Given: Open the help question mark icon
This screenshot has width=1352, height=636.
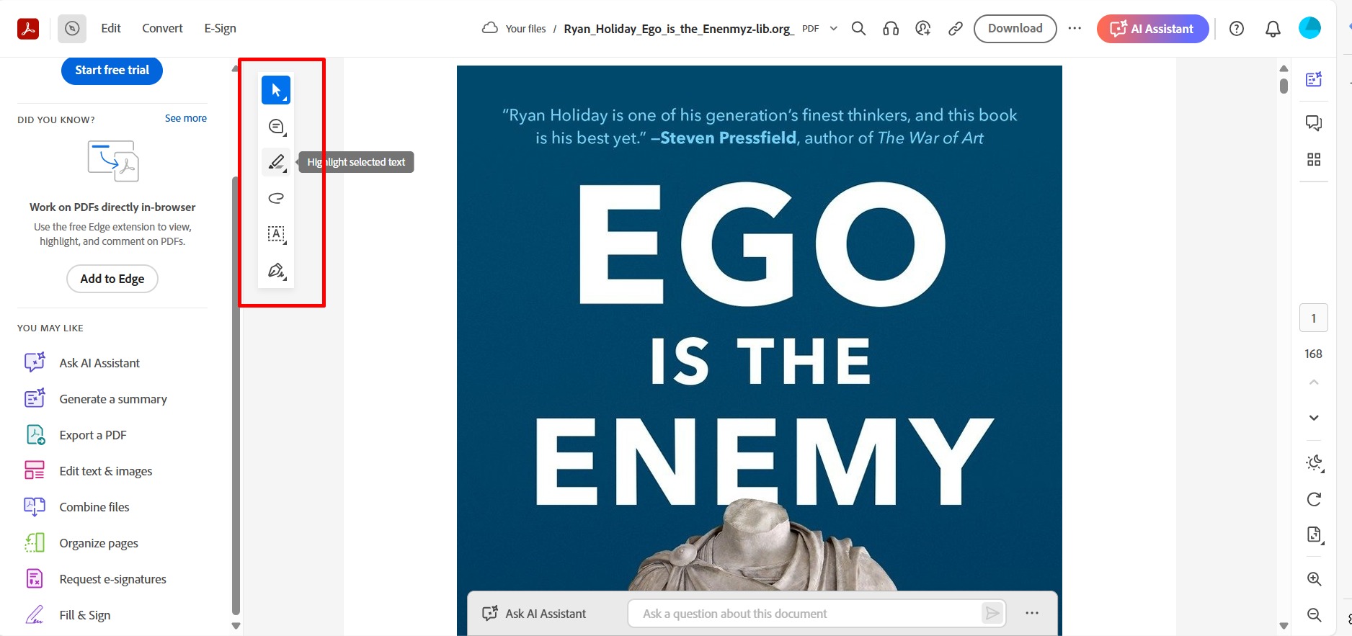Looking at the screenshot, I should (1237, 29).
